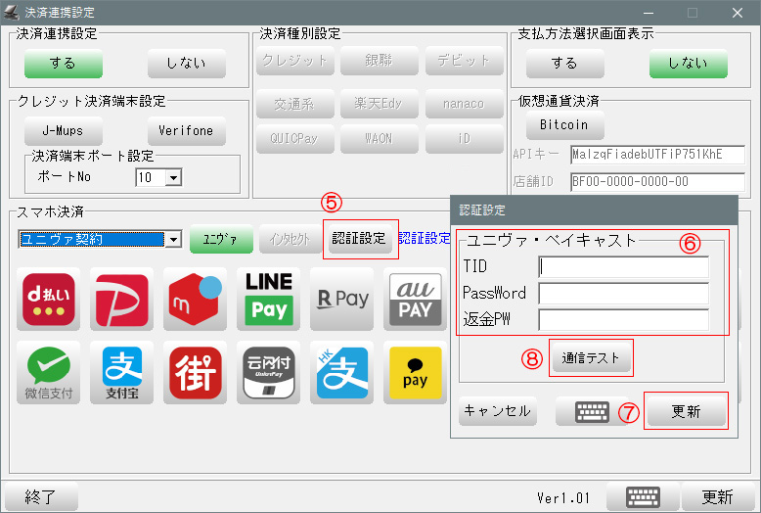This screenshot has height=513, width=761.
Task: Set 支払方法選択画面表示 to しない
Action: (688, 64)
